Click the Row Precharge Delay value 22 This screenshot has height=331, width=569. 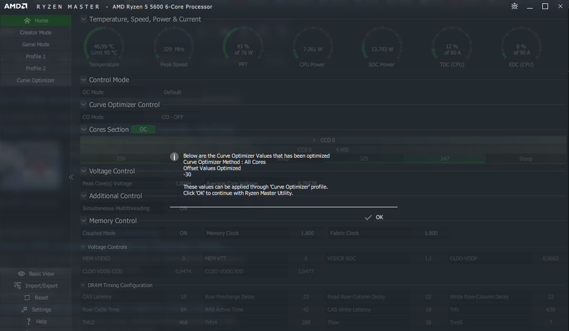(306, 296)
